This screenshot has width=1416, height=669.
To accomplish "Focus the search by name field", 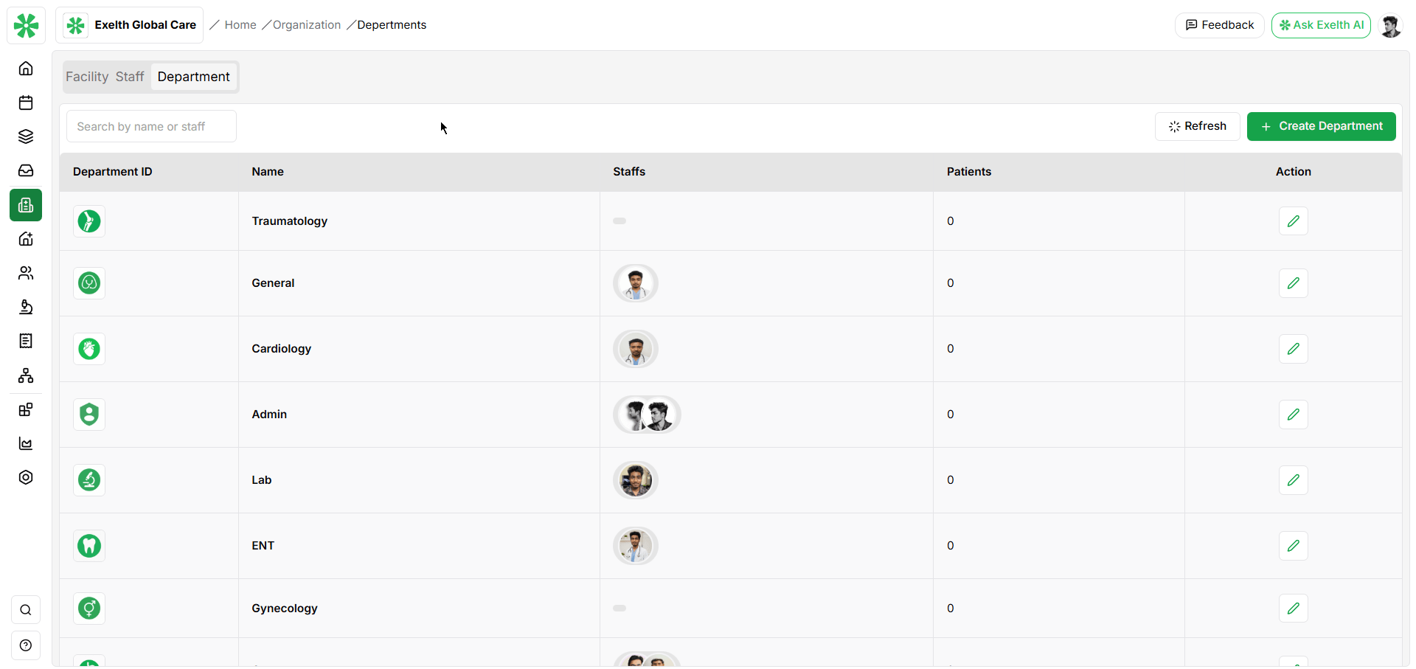I will click(151, 127).
